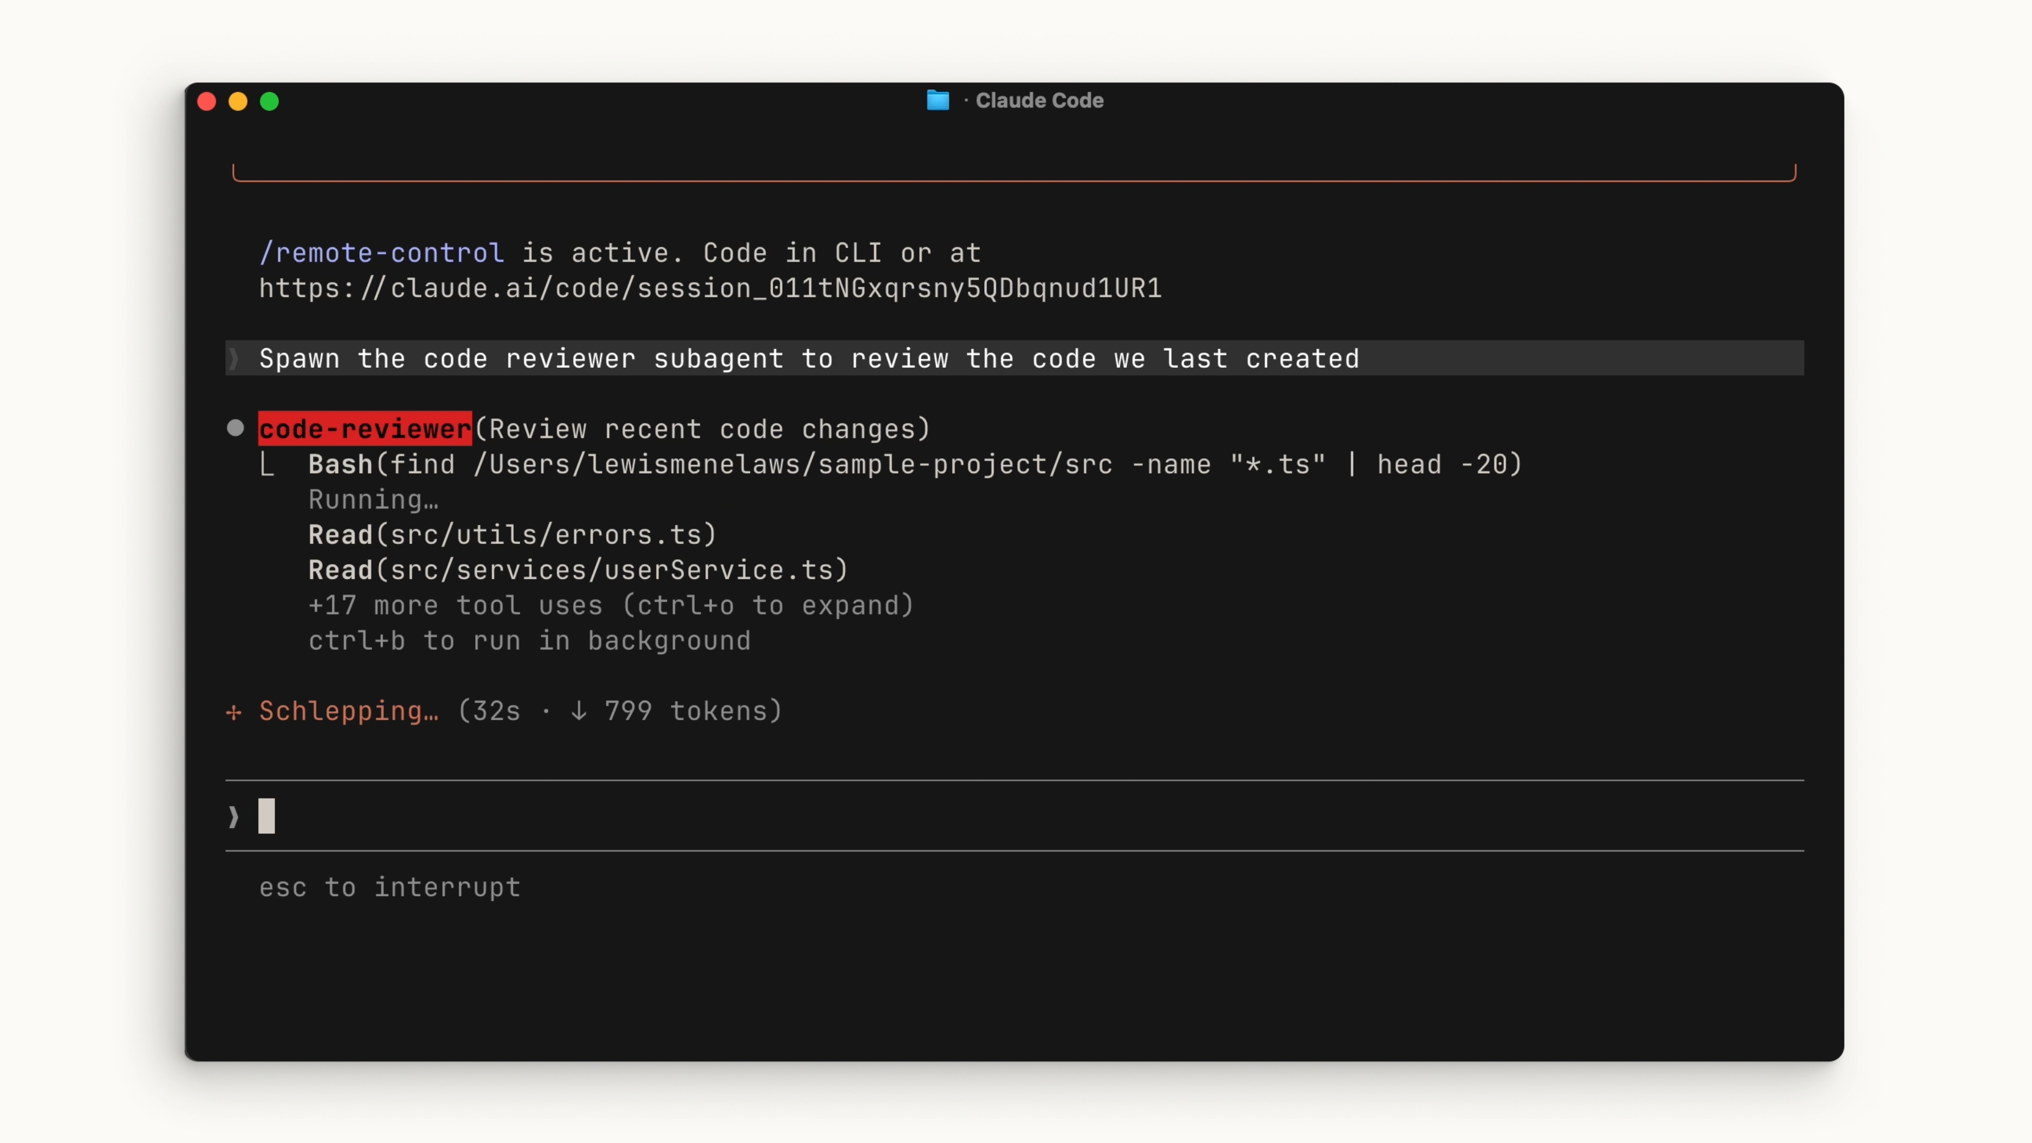Screen dimensions: 2032x1143
Task: Click the Read src/utils/errors.ts entry
Action: [x=512, y=535]
